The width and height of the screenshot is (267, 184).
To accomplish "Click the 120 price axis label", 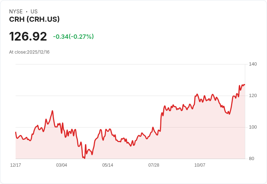I will tap(253, 96).
